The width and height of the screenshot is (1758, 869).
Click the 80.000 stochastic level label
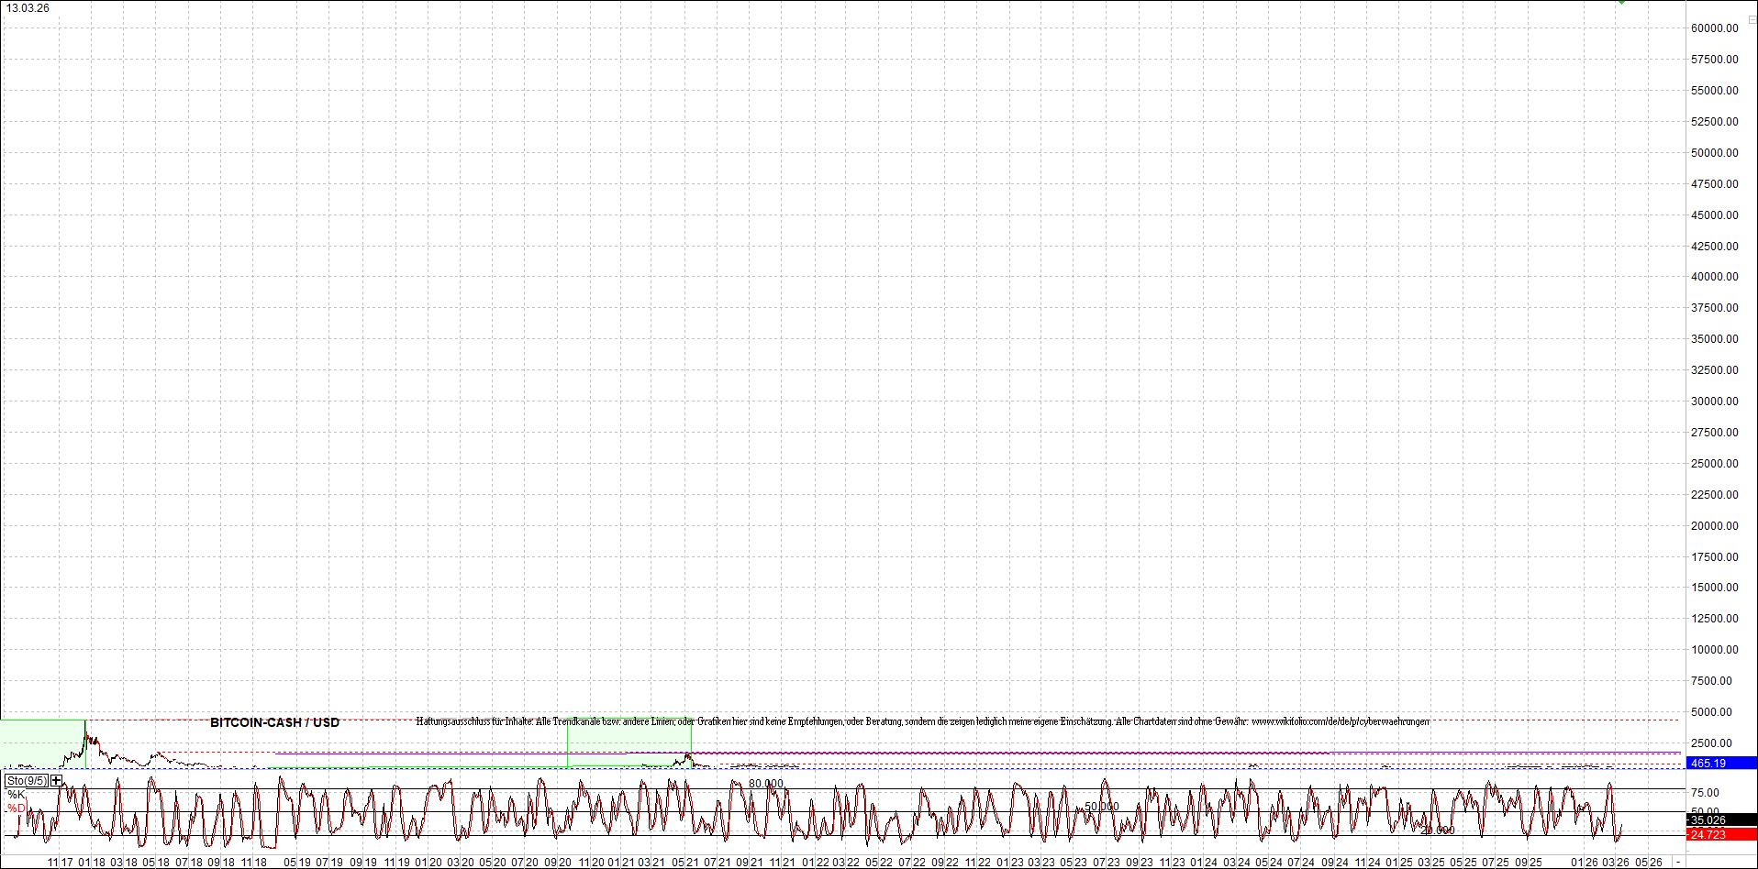(x=765, y=784)
